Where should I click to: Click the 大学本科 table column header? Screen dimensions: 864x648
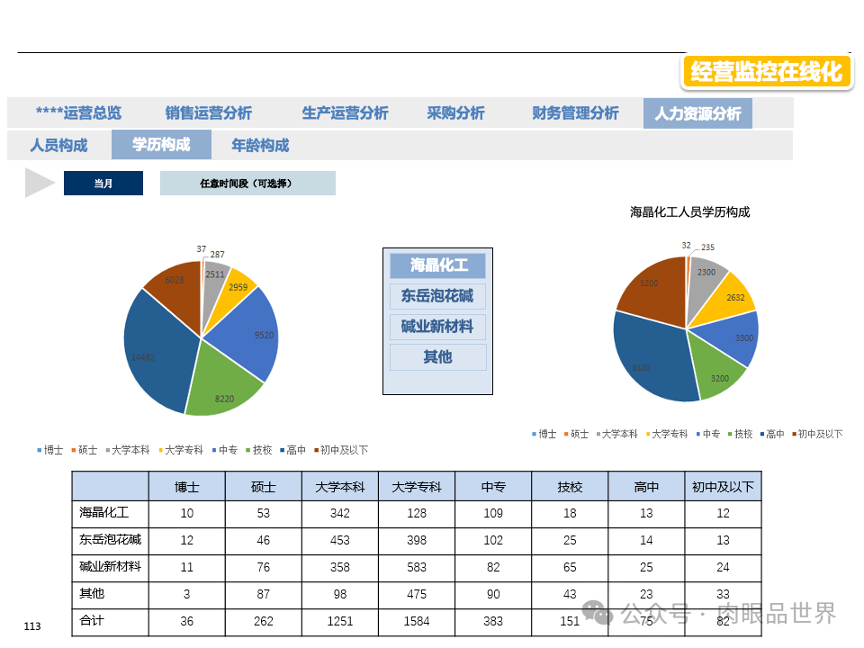pos(340,487)
